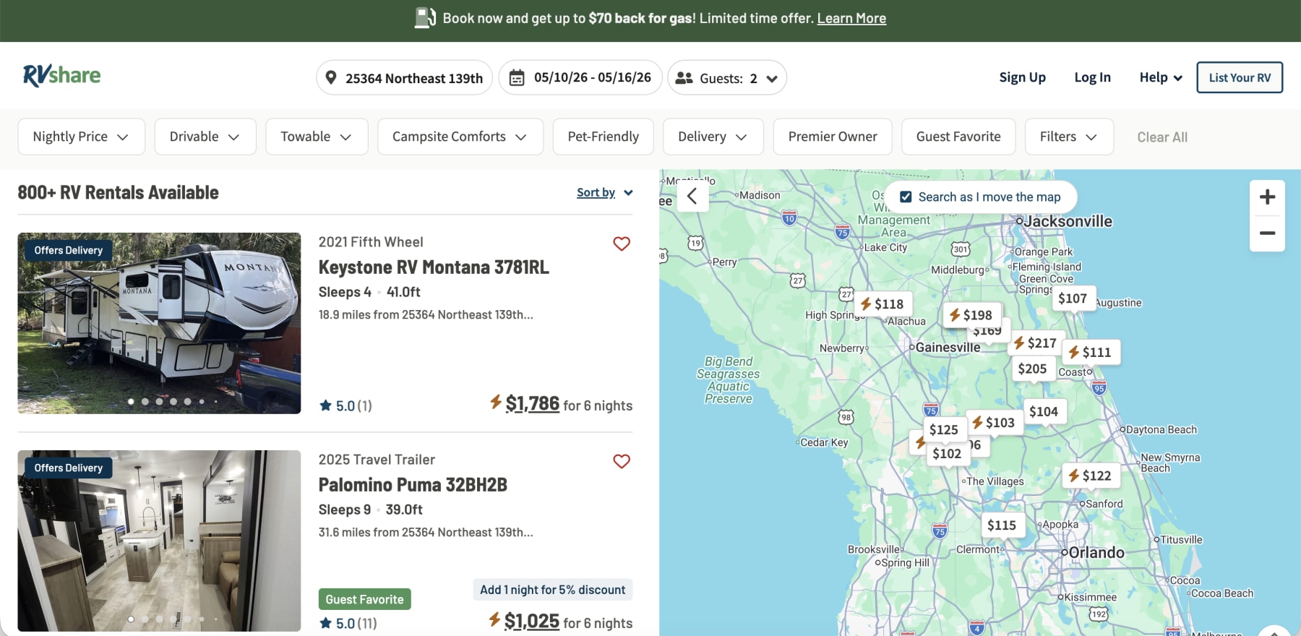Image resolution: width=1301 pixels, height=636 pixels.
Task: Open Keystone RV Montana 3781RL title
Action: pos(434,267)
